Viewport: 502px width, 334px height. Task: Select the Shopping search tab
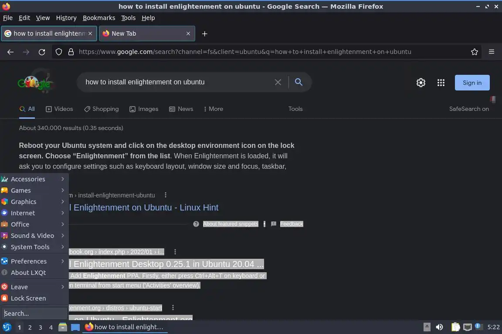pos(102,109)
